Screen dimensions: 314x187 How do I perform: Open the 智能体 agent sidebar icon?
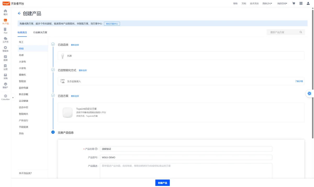[x=5, y=49]
